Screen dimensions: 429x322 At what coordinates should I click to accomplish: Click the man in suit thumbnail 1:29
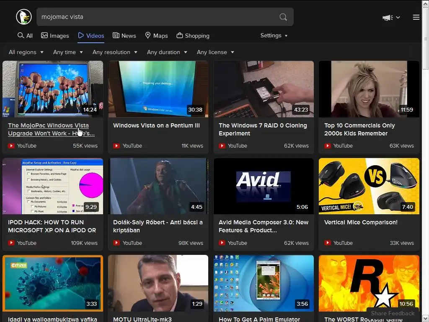(x=158, y=283)
